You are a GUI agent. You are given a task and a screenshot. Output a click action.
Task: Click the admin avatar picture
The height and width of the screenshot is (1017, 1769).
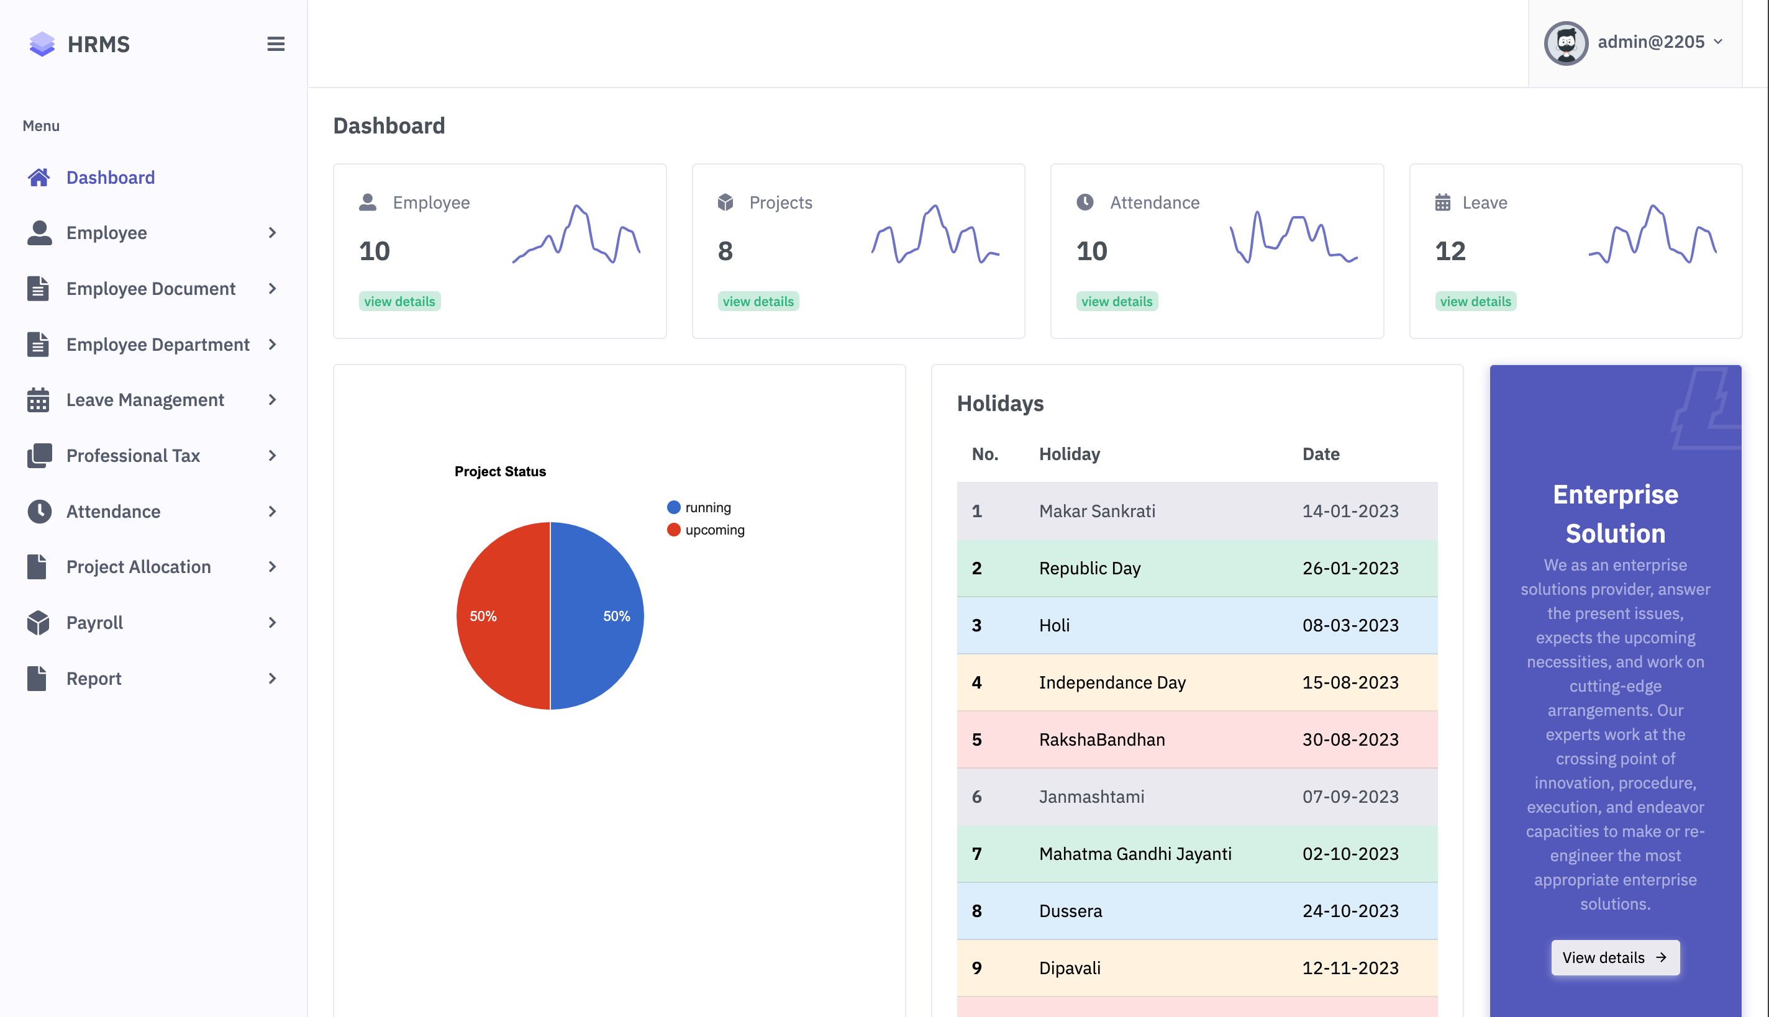point(1565,43)
